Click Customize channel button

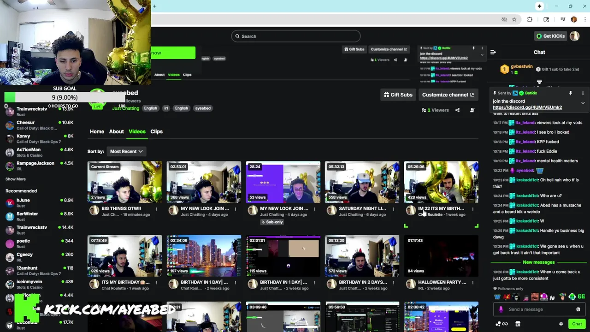point(448,95)
